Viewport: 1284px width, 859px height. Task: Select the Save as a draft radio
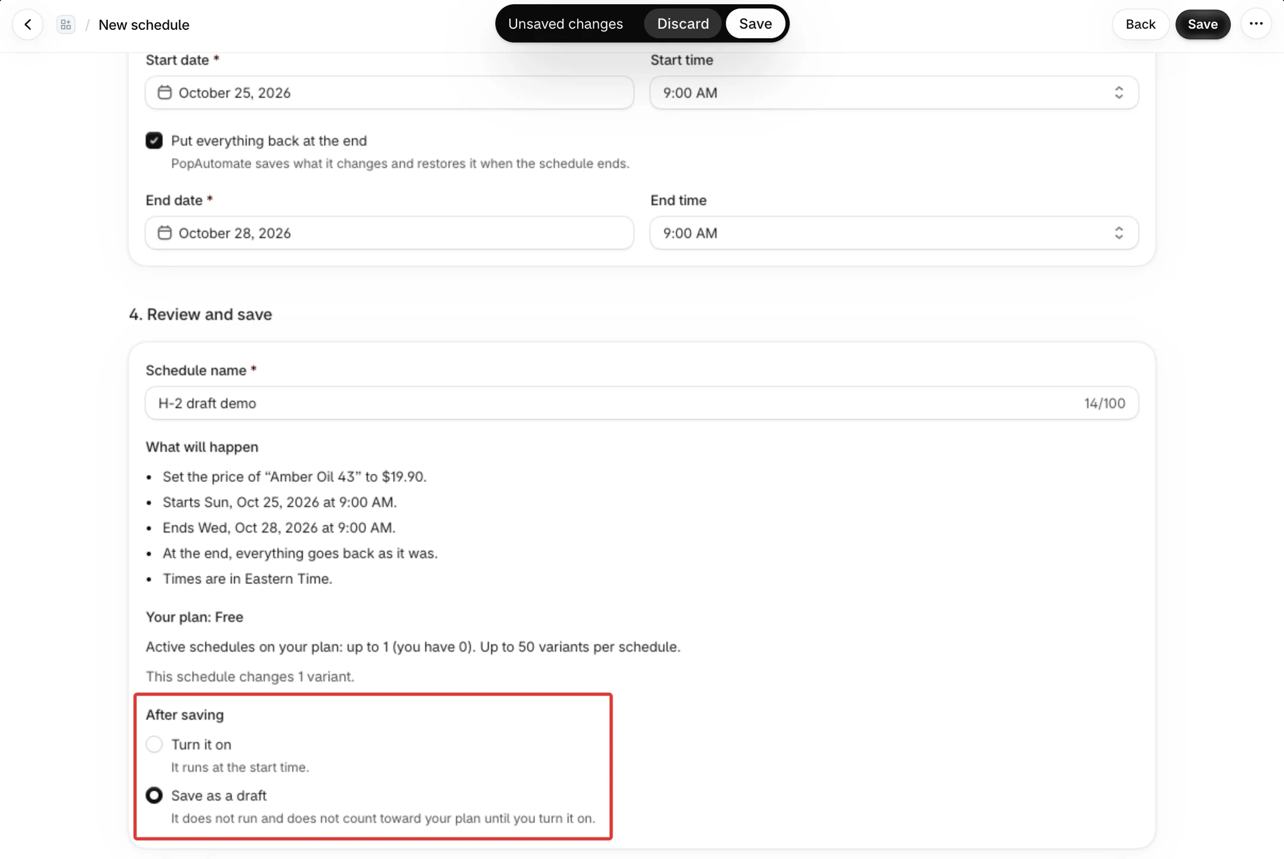154,796
